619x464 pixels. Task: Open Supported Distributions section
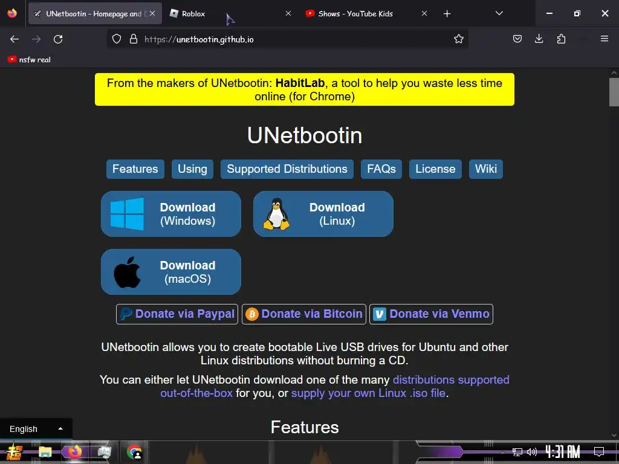point(287,169)
